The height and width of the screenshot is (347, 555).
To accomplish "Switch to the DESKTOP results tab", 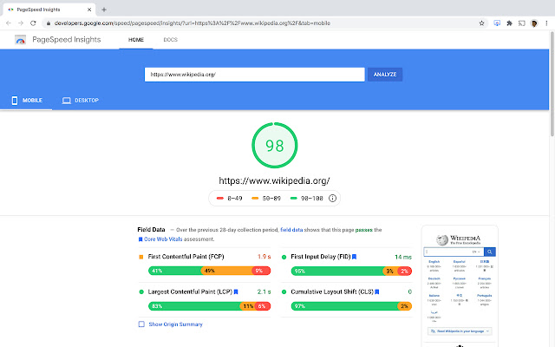I will 81,101.
